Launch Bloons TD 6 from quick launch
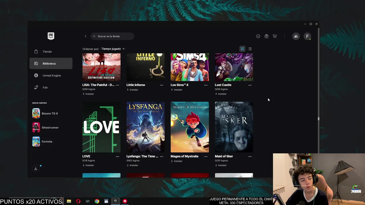365x205 pixels. pos(45,113)
